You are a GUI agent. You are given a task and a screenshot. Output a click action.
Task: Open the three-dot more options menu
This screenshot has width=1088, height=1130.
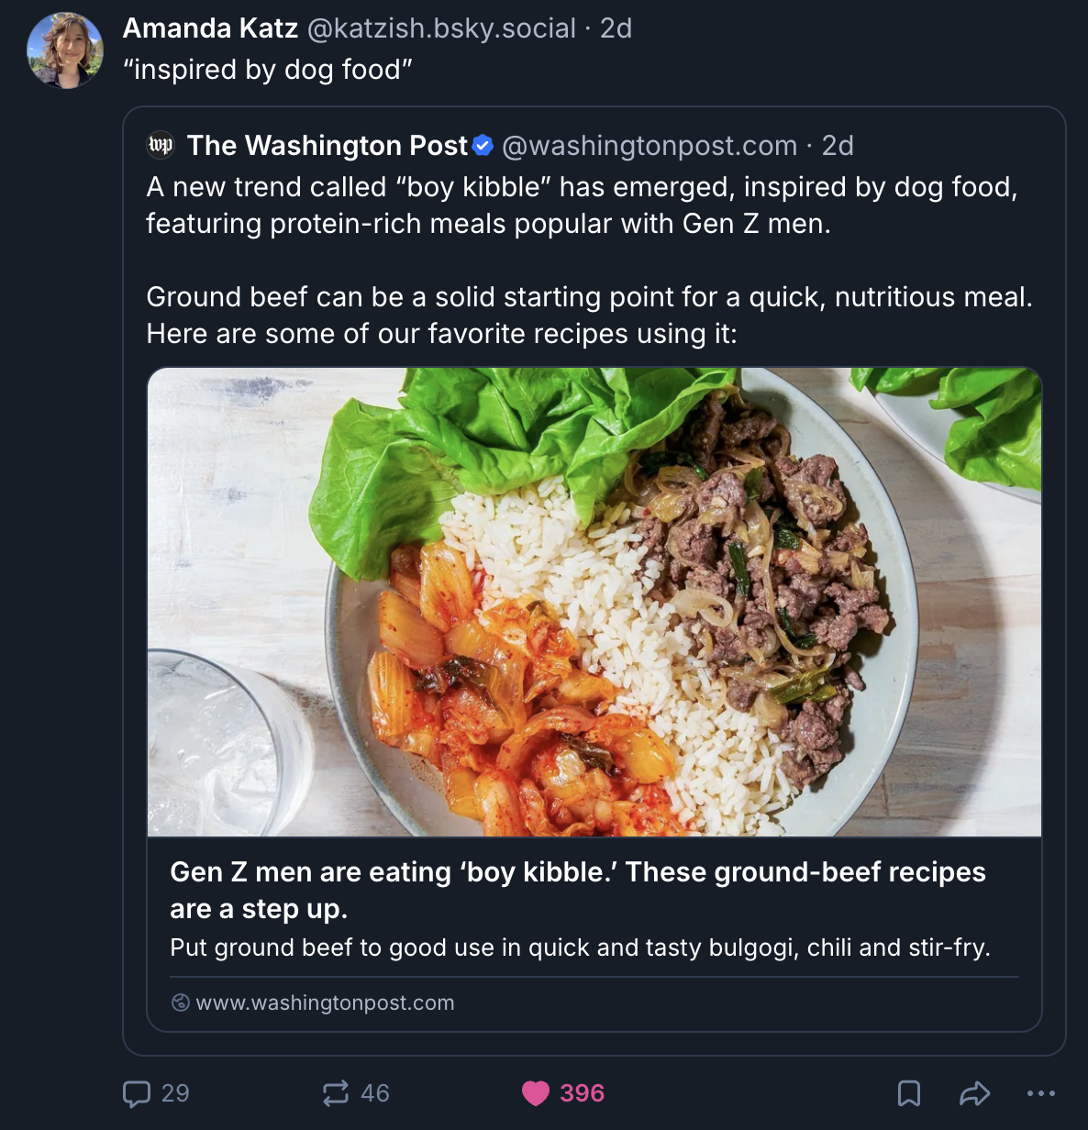click(x=1041, y=1093)
